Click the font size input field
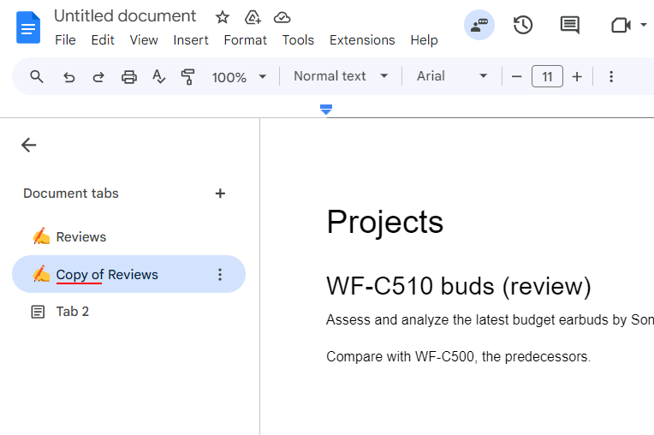The image size is (654, 435). [547, 77]
